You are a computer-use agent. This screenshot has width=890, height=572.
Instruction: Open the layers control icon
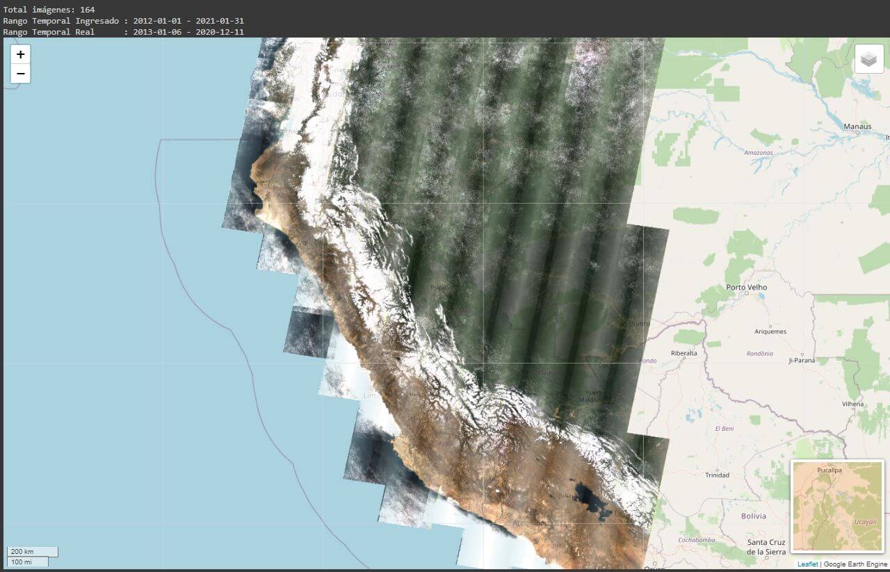click(x=868, y=59)
